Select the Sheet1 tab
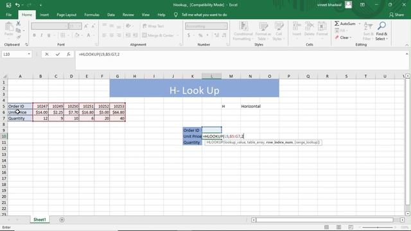 (40, 219)
